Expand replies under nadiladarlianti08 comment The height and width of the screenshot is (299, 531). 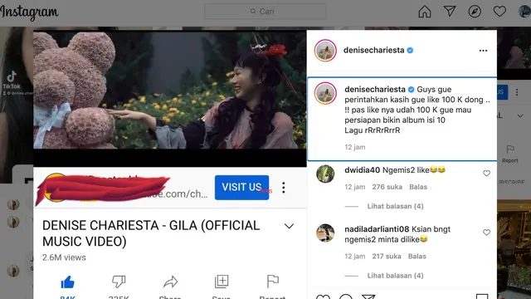[x=395, y=276]
